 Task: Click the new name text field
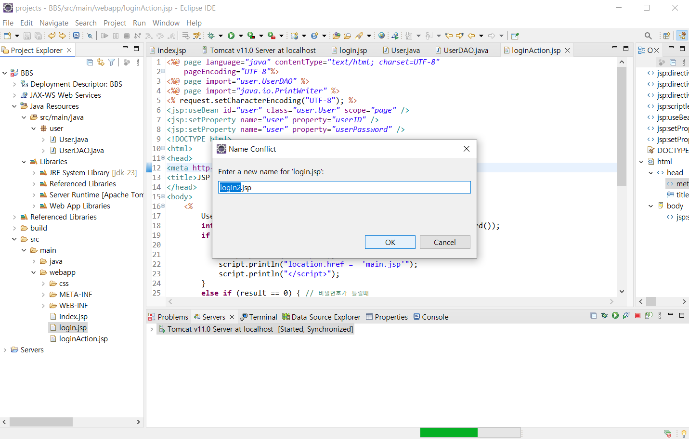344,187
